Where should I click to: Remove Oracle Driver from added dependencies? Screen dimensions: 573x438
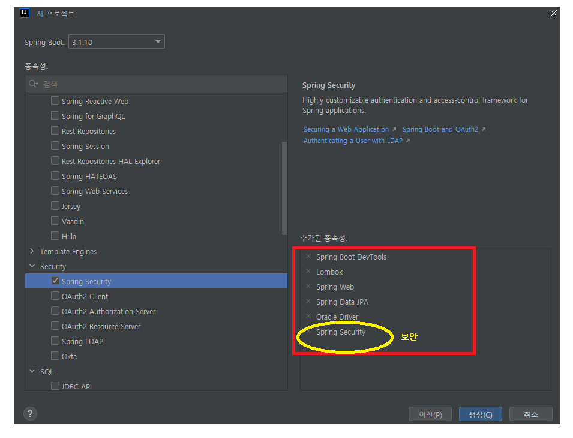tap(308, 316)
